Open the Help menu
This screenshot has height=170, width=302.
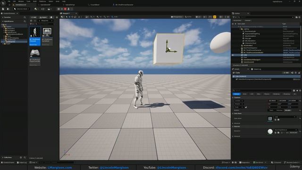(x=64, y=1)
